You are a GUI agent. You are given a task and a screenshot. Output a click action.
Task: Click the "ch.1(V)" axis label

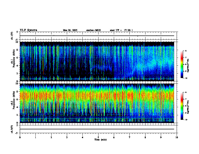(x=12, y=36)
